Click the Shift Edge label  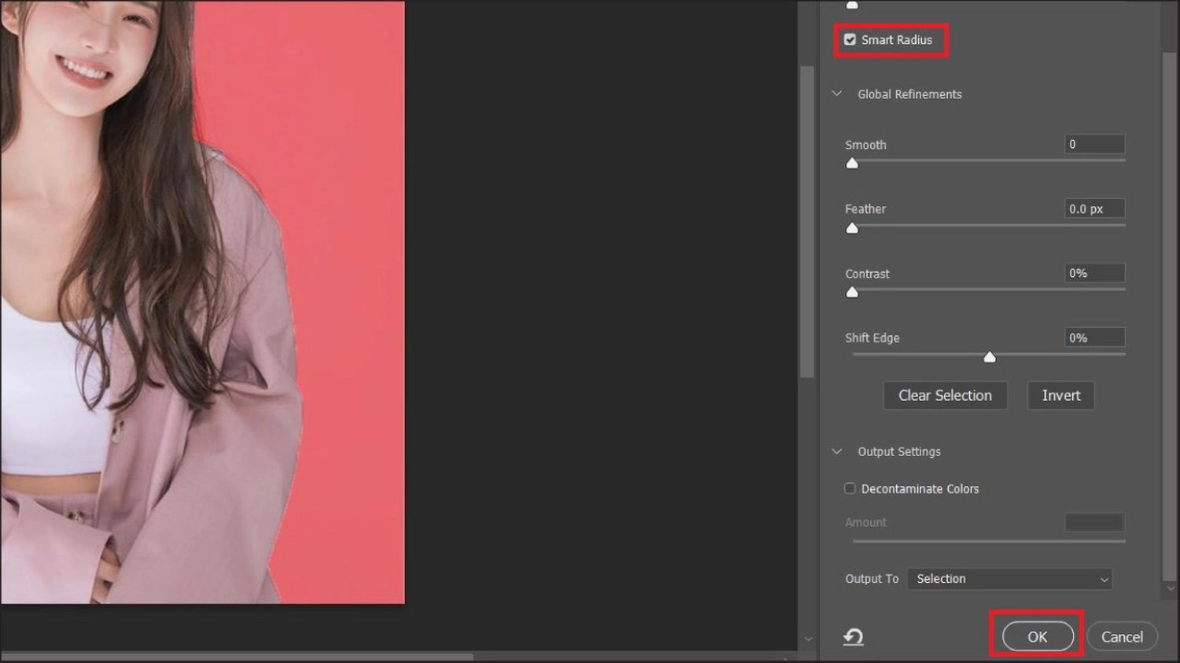click(x=872, y=338)
